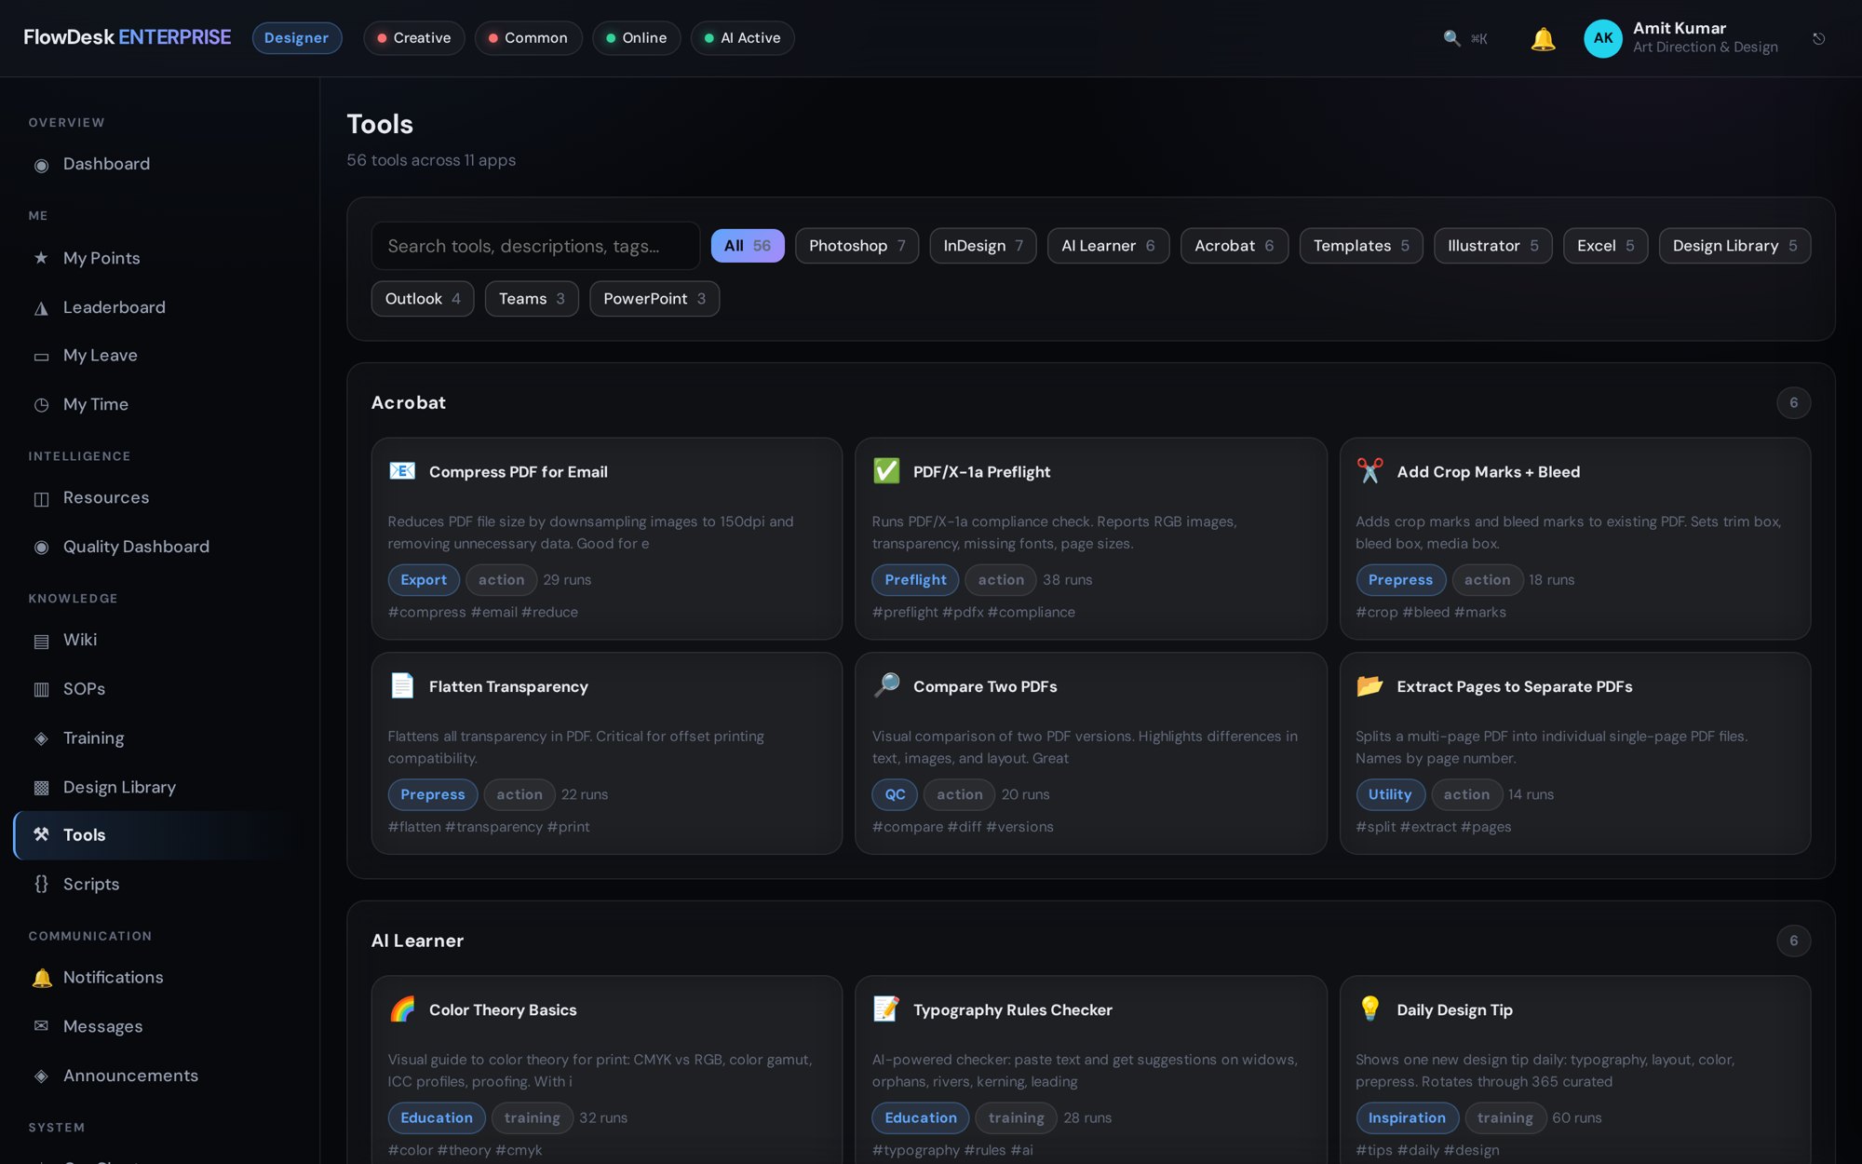
Task: Open Announcements in sidebar
Action: pos(159,1076)
